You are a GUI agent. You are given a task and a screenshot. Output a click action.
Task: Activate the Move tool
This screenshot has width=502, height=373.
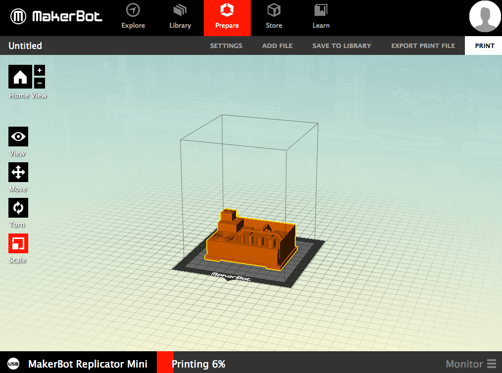tap(18, 172)
